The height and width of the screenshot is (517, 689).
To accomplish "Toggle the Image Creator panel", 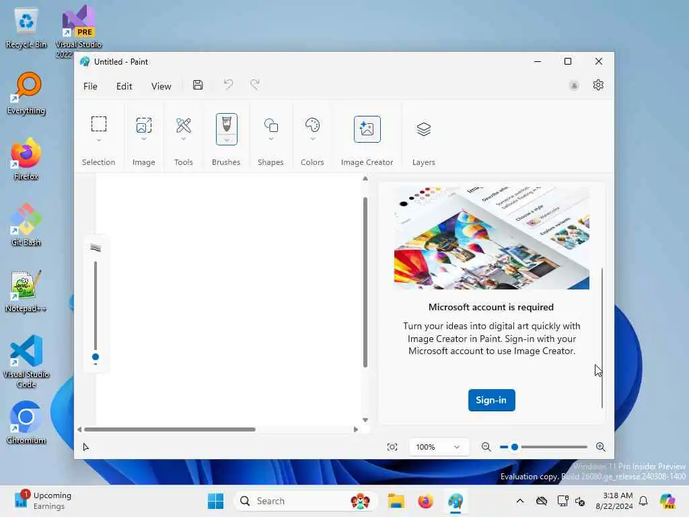I will click(x=367, y=129).
